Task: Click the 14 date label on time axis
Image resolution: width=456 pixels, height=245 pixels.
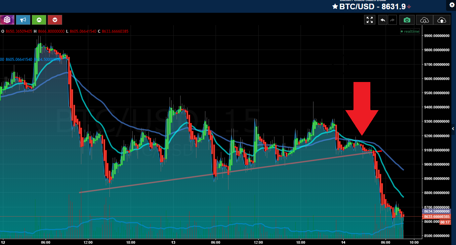Action: coord(343,242)
